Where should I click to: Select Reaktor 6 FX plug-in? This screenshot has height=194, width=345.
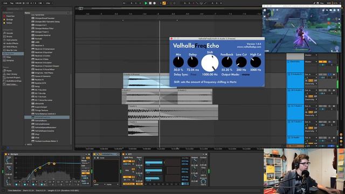40,83
